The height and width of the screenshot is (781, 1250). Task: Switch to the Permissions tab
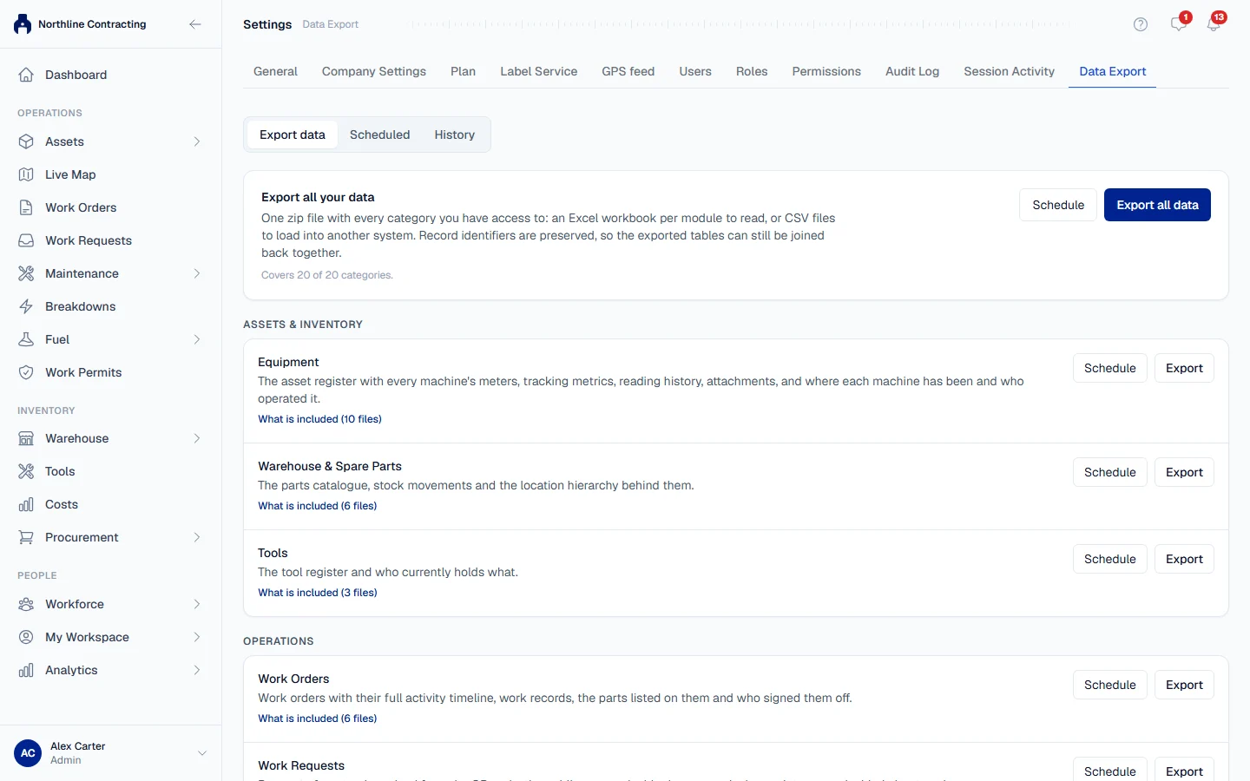coord(826,71)
